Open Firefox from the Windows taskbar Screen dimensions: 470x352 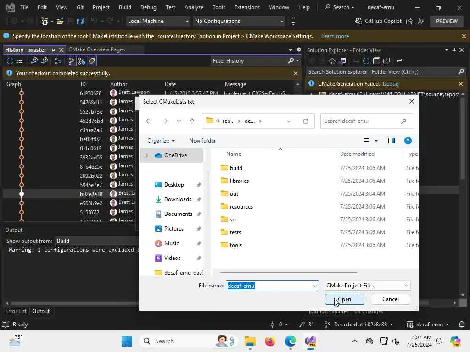[x=270, y=341]
